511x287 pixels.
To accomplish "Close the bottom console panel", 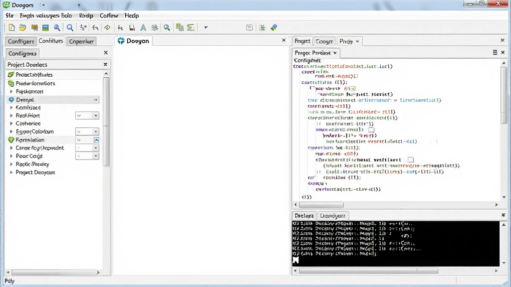I will click(503, 215).
